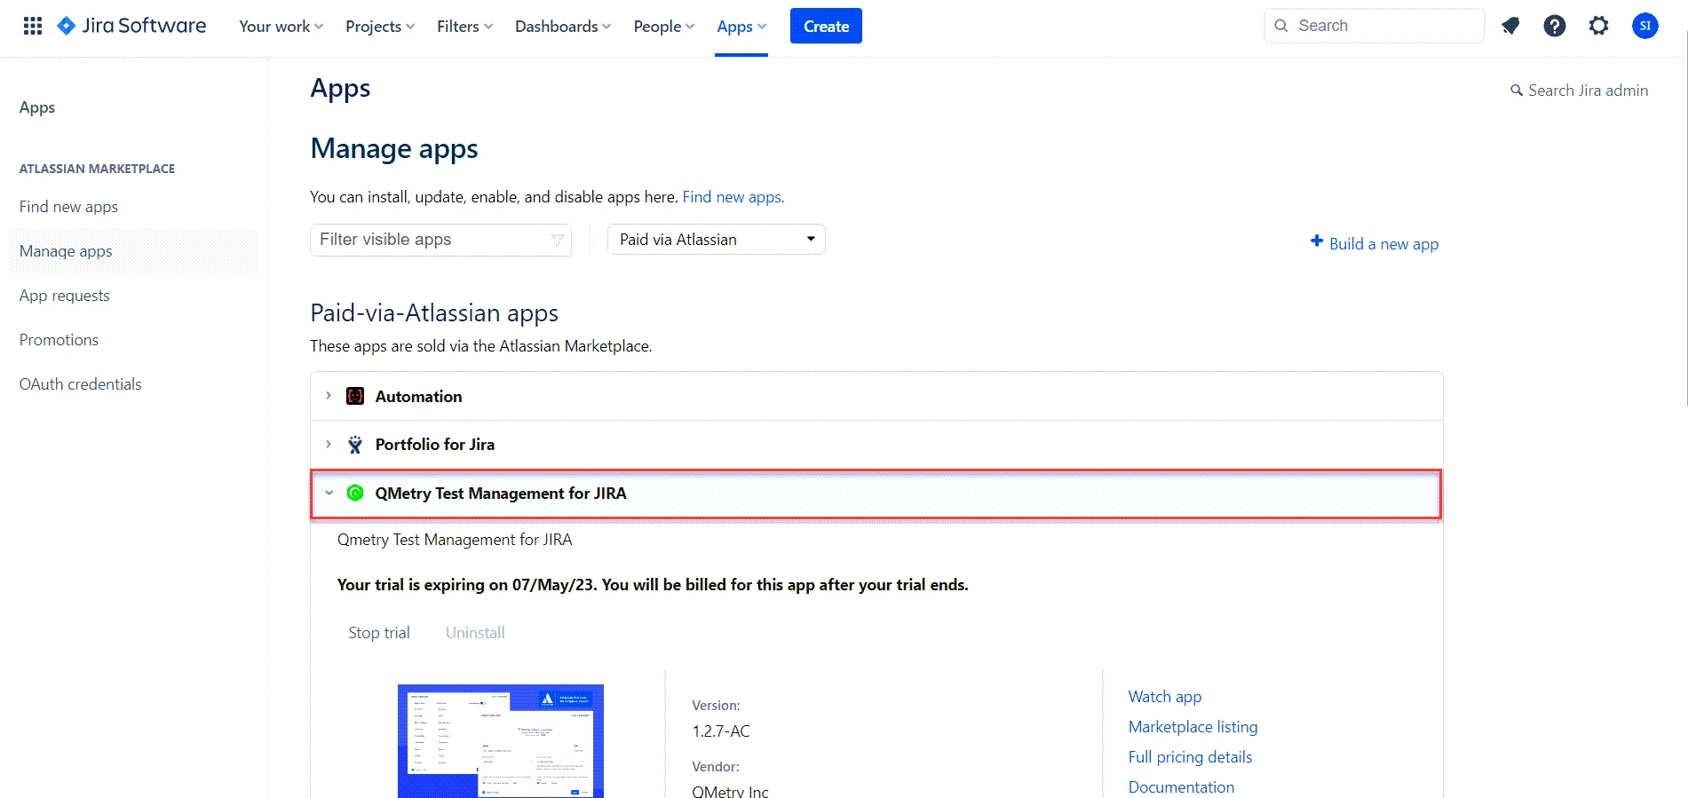The width and height of the screenshot is (1688, 798).
Task: Click the version value 1.2.7-AC
Action: (721, 731)
